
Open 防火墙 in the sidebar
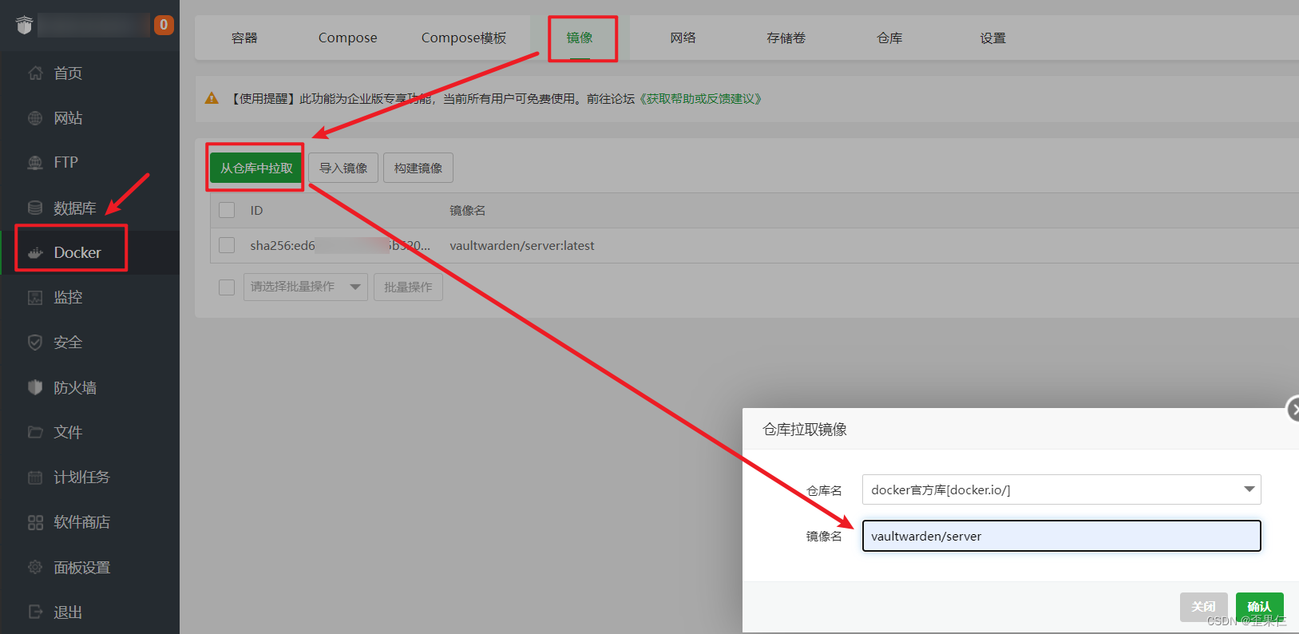click(x=75, y=388)
